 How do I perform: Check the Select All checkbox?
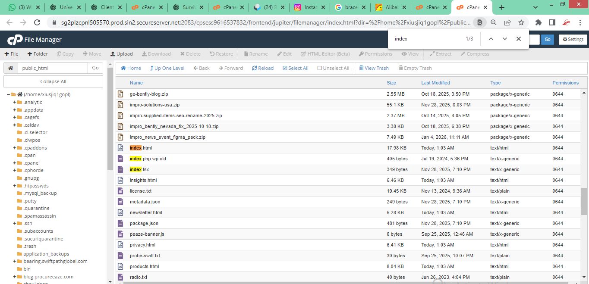pos(285,68)
